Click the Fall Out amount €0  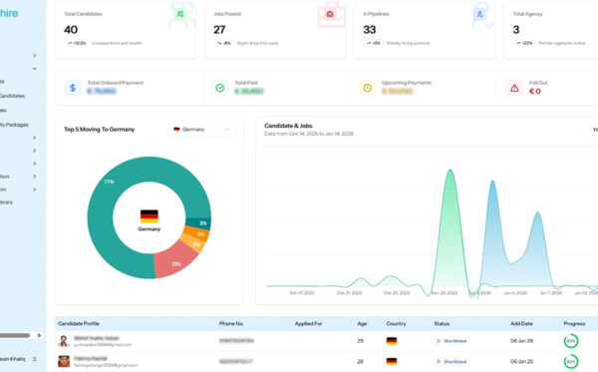pyautogui.click(x=535, y=91)
